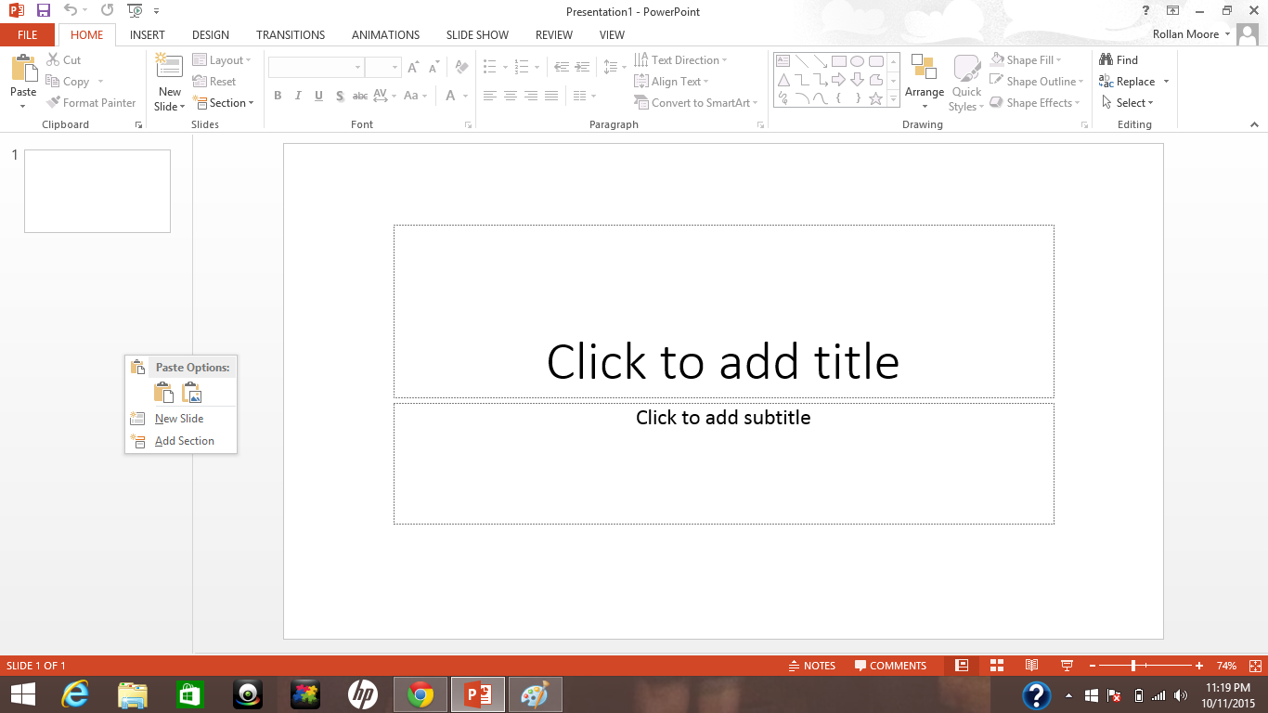Click Convert to SmartArt
The height and width of the screenshot is (713, 1268).
coord(696,103)
